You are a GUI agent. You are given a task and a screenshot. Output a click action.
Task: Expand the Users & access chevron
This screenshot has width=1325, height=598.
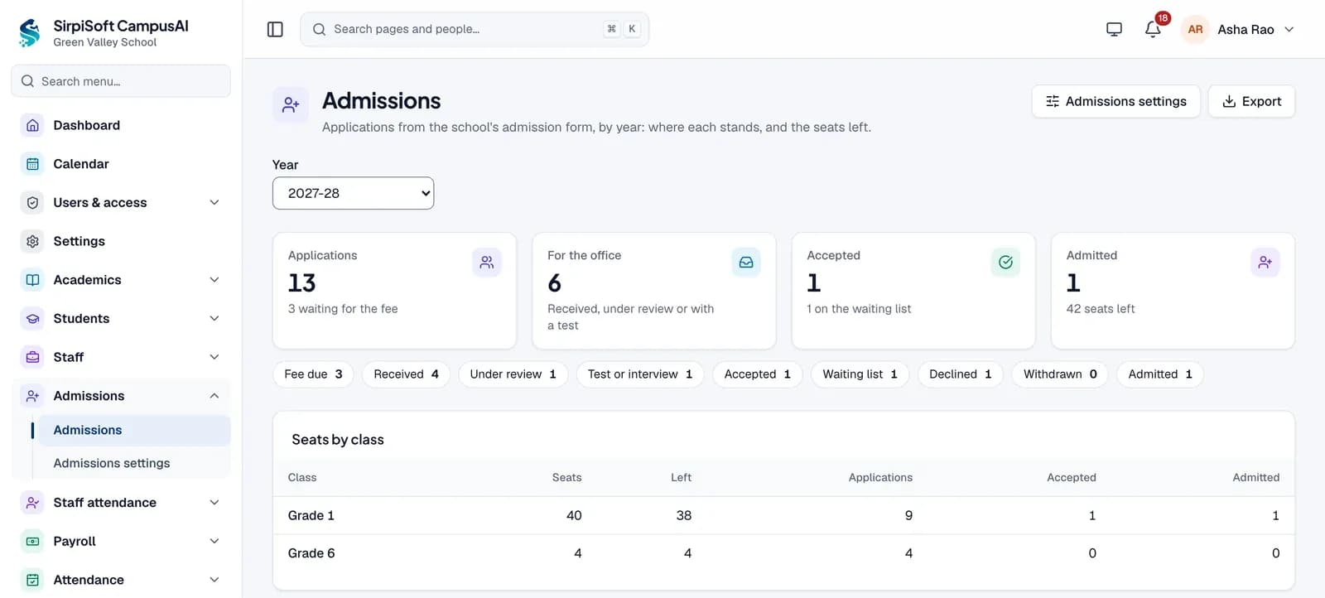(x=214, y=202)
